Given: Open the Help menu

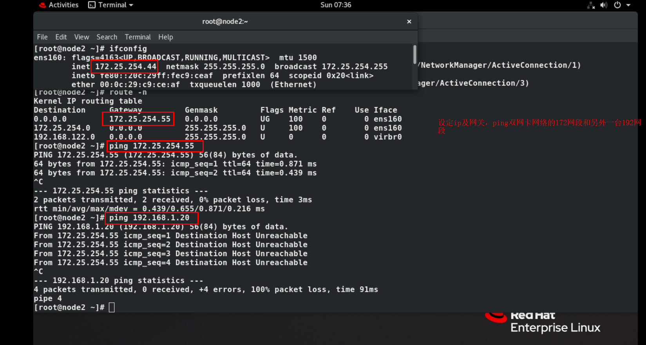Looking at the screenshot, I should (165, 37).
